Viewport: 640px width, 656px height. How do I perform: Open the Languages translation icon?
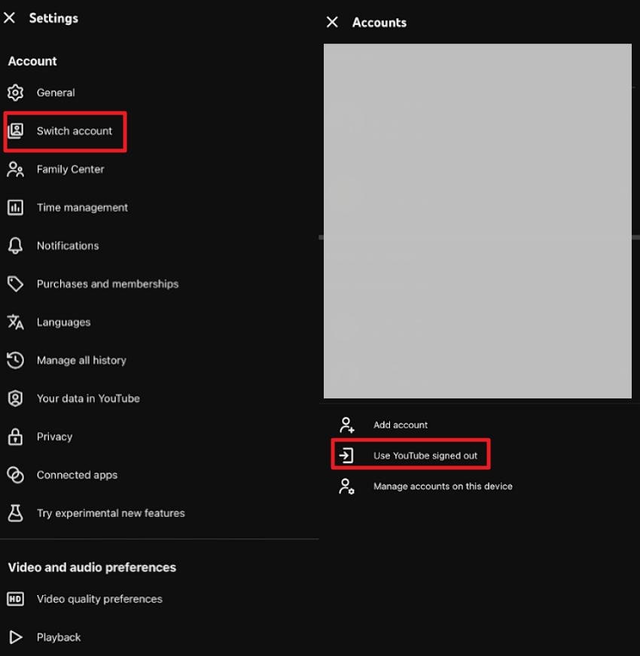tap(16, 322)
